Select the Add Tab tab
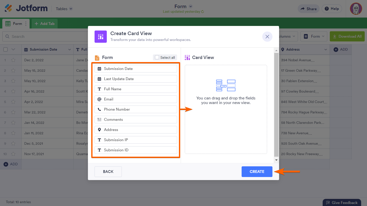Image resolution: width=367 pixels, height=206 pixels. [44, 24]
